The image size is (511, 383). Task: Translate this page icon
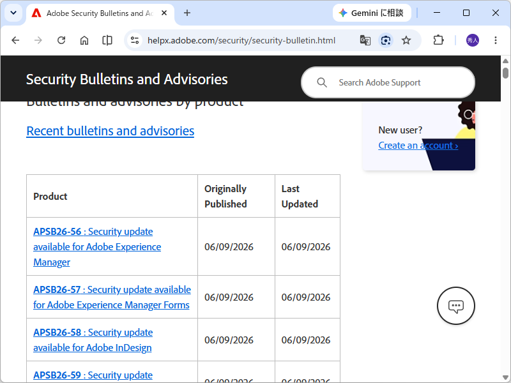point(365,40)
